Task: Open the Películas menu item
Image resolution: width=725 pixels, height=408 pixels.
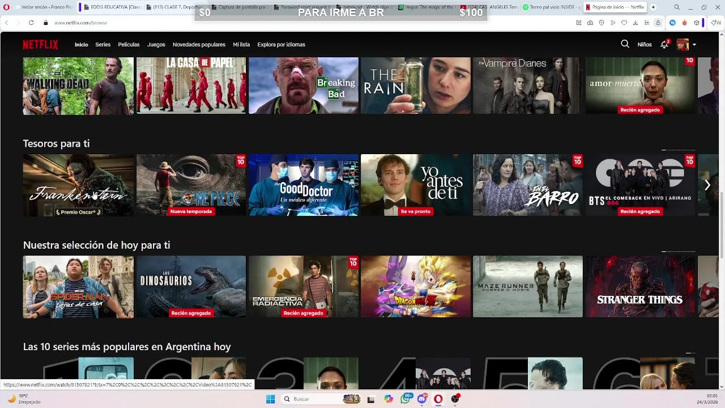Action: 129,44
